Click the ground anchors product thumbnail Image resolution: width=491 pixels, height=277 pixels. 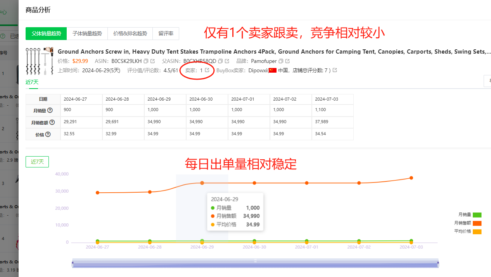pyautogui.click(x=40, y=61)
